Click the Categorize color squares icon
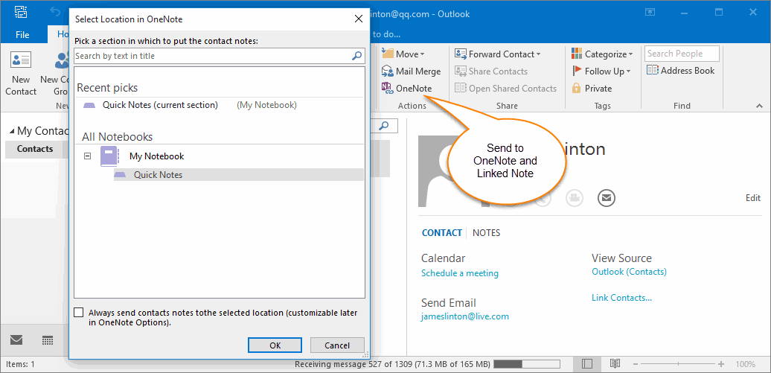This screenshot has height=373, width=771. click(x=577, y=54)
